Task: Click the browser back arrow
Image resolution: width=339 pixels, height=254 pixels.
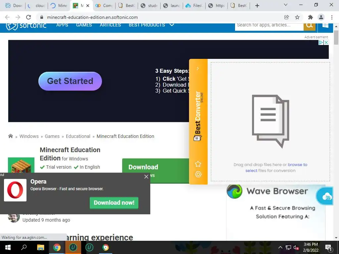Action: tap(7, 17)
